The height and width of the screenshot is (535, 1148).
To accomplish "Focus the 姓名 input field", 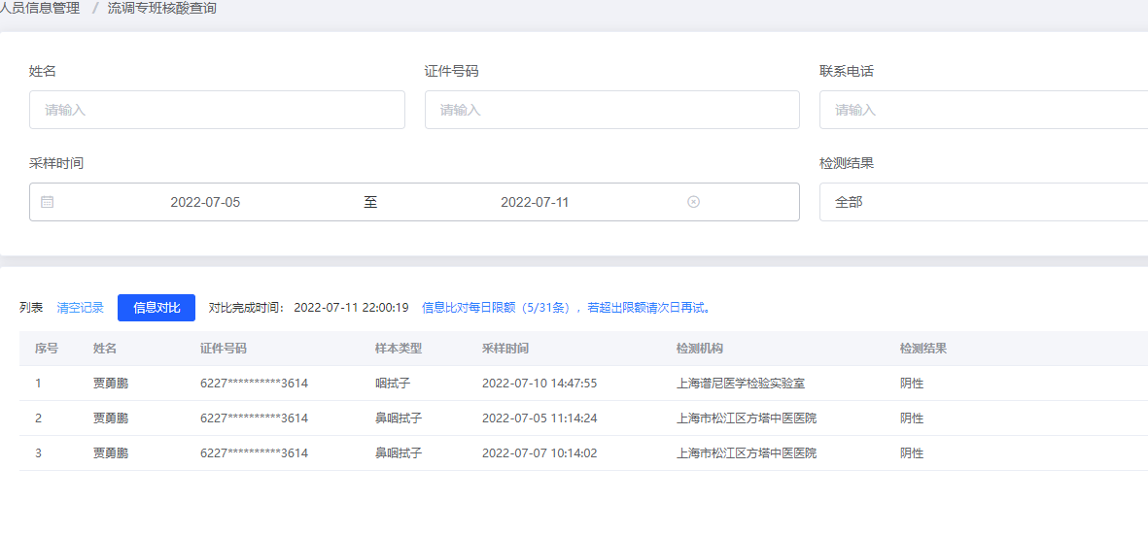I will [x=217, y=110].
